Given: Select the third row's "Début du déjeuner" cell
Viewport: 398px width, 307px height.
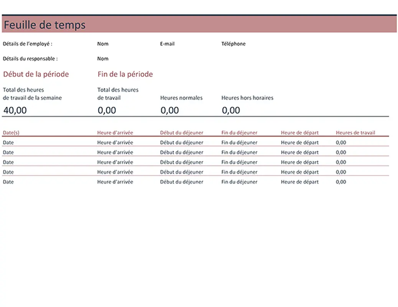Looking at the screenshot, I should click(182, 162).
